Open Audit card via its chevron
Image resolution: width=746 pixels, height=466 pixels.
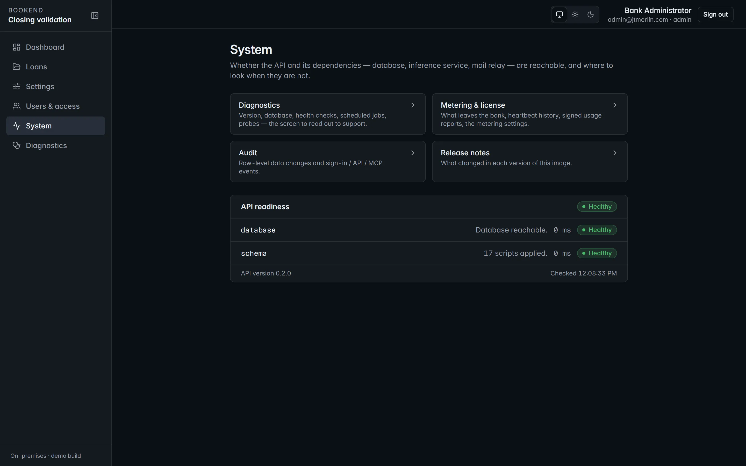[413, 153]
